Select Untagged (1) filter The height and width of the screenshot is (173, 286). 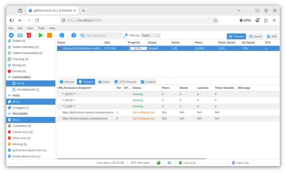pyautogui.click(x=31, y=108)
